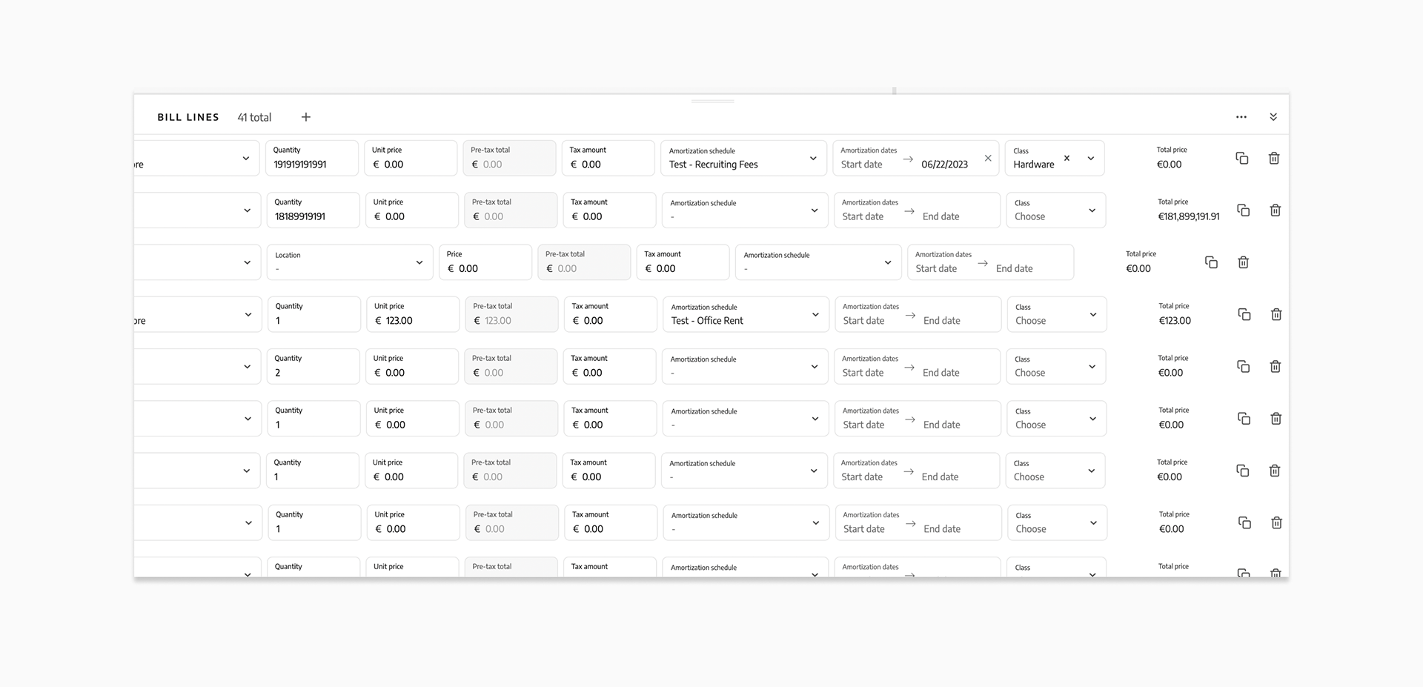Open the Location dropdown
Viewport: 1423px width, 687px height.
(x=350, y=262)
